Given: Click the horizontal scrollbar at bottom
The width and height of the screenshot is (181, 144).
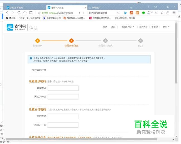Looking at the screenshot, I should click(x=82, y=139).
